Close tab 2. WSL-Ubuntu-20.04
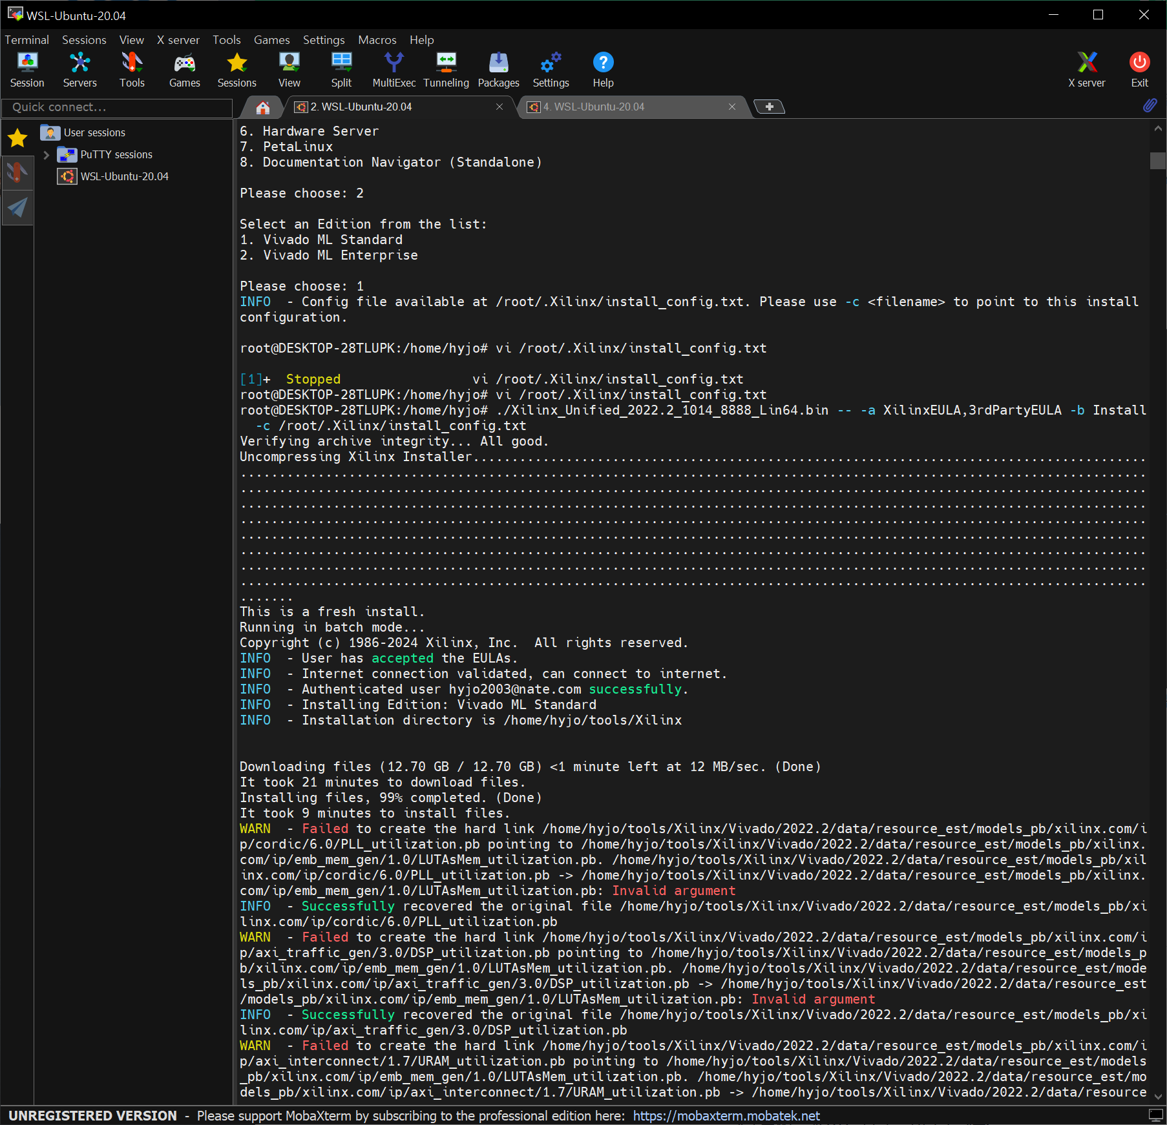Screen dimensions: 1167x1125 coord(499,107)
